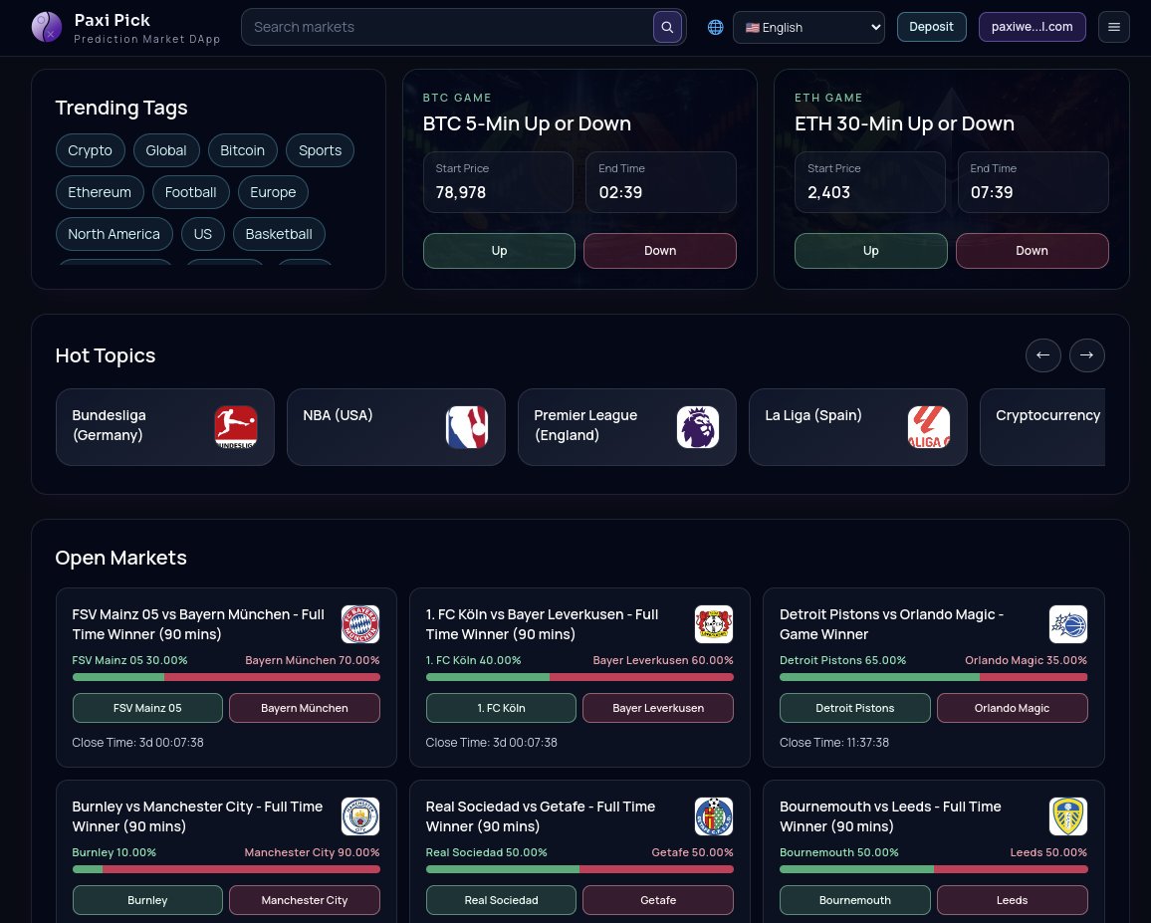Screen dimensions: 1151x923
Task: Pick Orlando Magic to win
Action: 1013,708
